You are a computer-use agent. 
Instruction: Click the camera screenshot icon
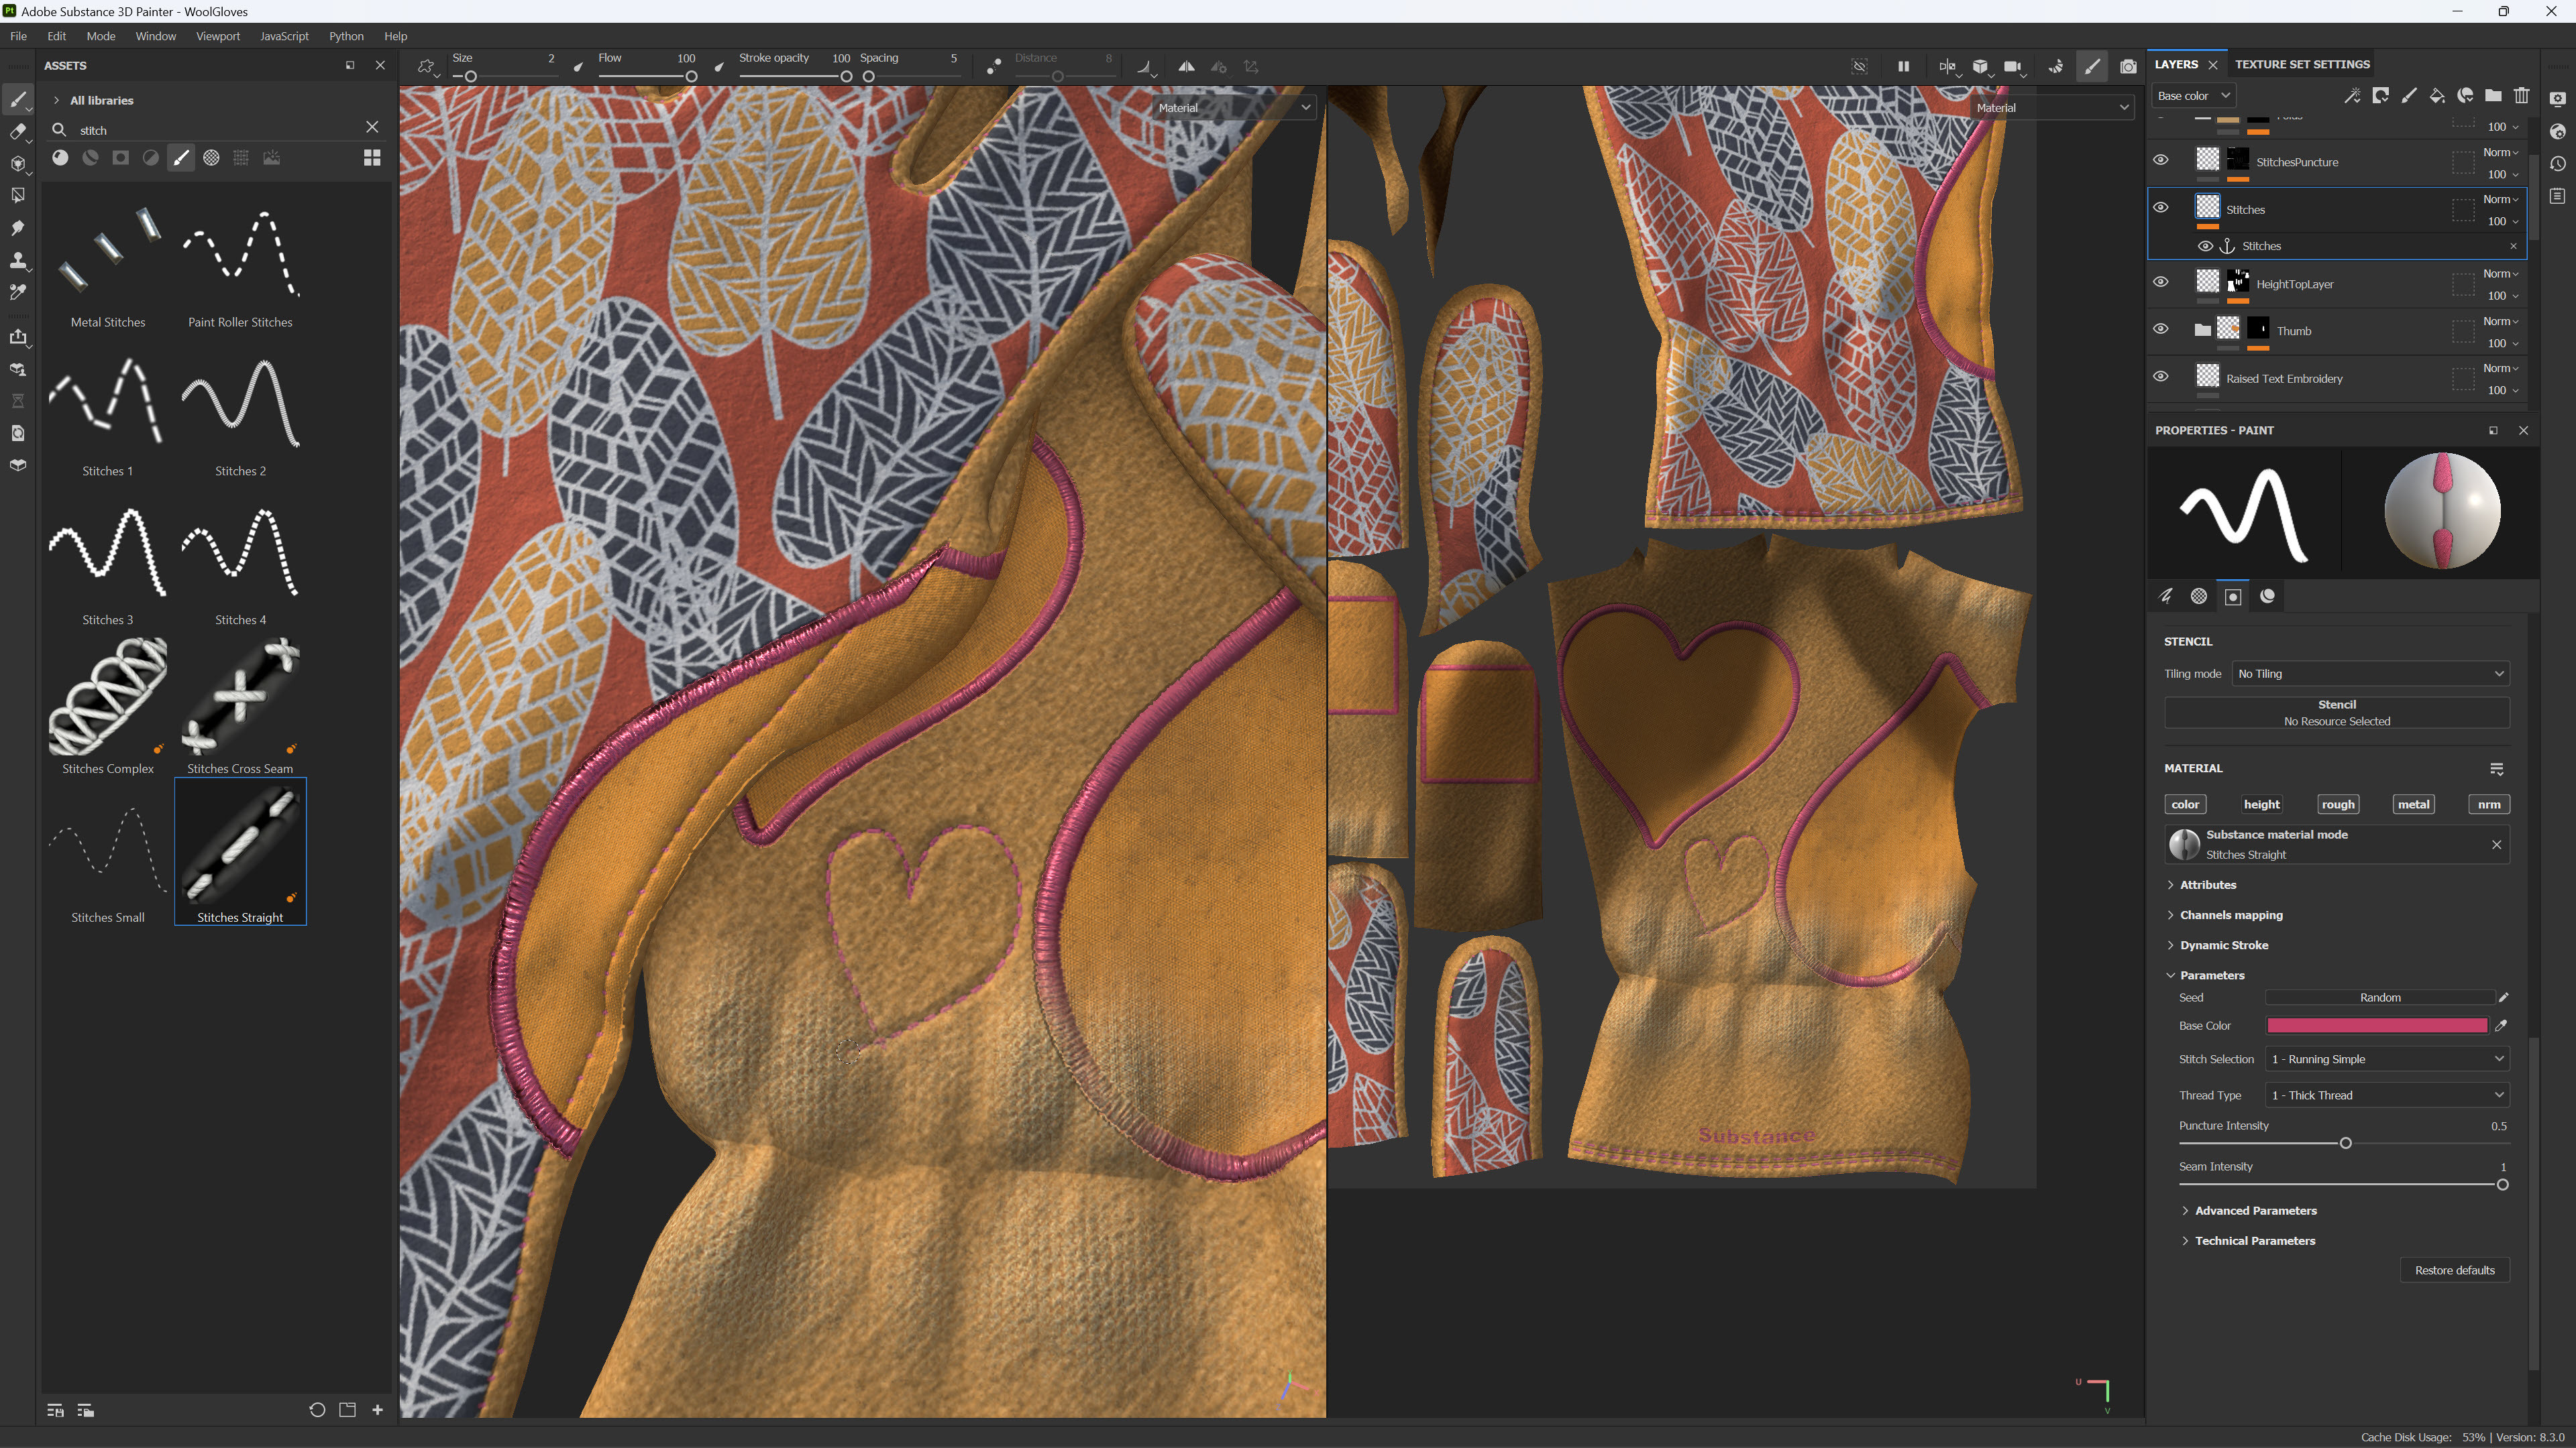point(2128,67)
